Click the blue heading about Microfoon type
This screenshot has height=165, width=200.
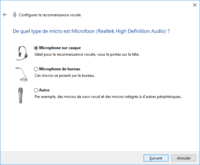pos(91,31)
